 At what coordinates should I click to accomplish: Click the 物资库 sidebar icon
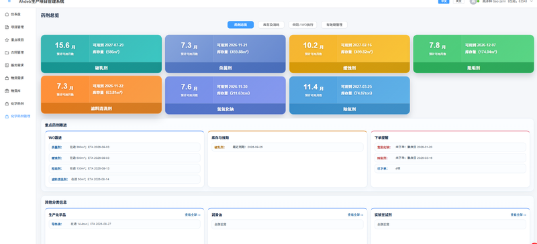coord(7,90)
